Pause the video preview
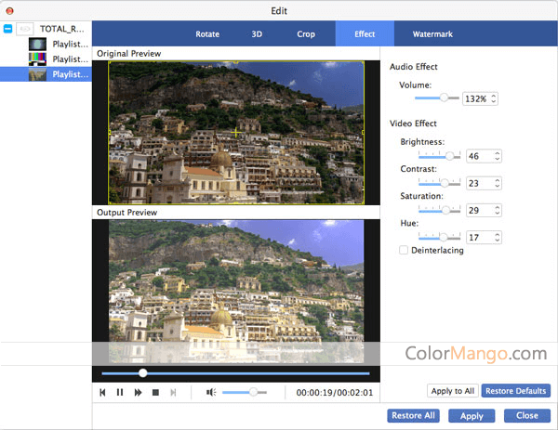This screenshot has width=558, height=430. [x=120, y=393]
